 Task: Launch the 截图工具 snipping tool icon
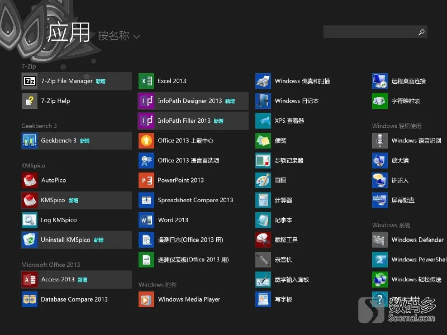tap(263, 240)
